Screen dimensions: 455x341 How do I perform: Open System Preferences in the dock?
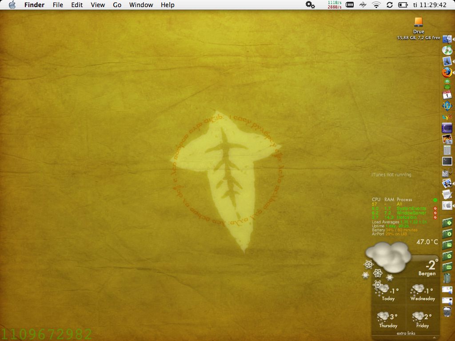447,206
